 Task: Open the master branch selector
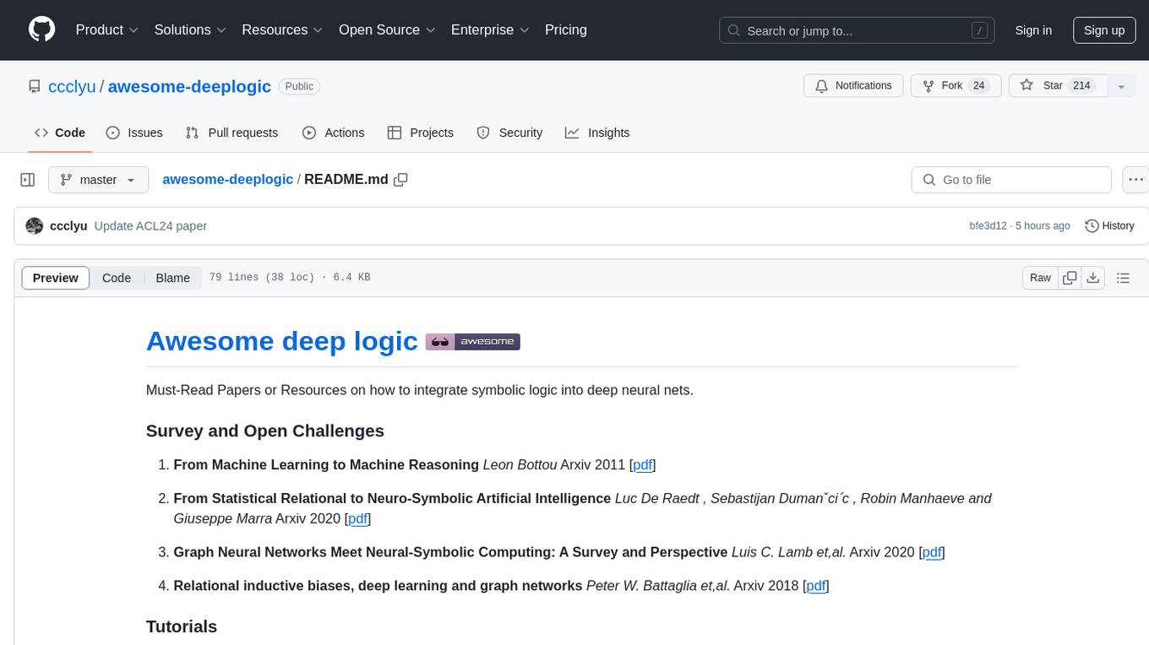[98, 180]
